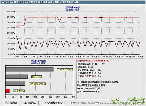
Task: Click the gray SCSI Ultra320 bar
Action: [29, 69]
